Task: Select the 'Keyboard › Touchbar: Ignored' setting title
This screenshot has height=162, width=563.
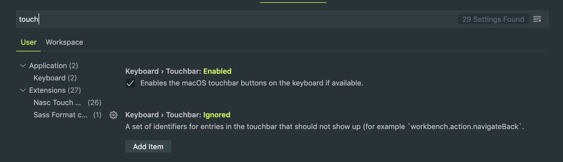Action: coord(178,115)
